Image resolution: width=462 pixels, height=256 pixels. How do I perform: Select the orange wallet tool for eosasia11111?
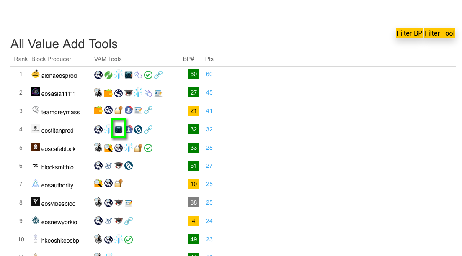(108, 93)
